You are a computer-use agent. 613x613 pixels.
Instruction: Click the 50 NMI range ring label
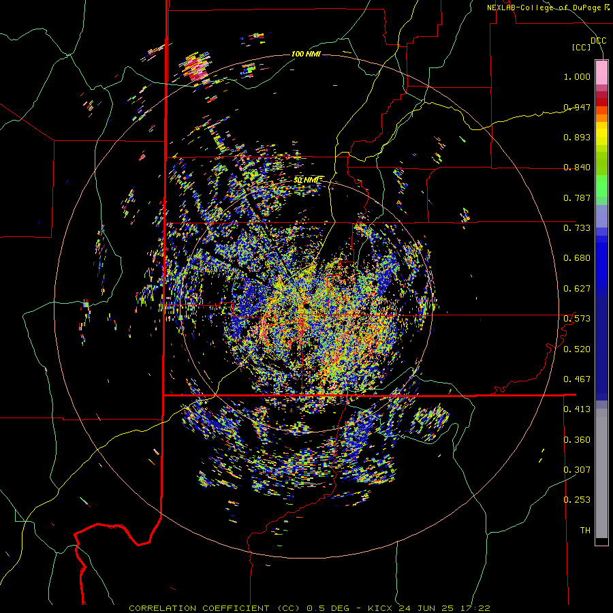click(x=306, y=180)
